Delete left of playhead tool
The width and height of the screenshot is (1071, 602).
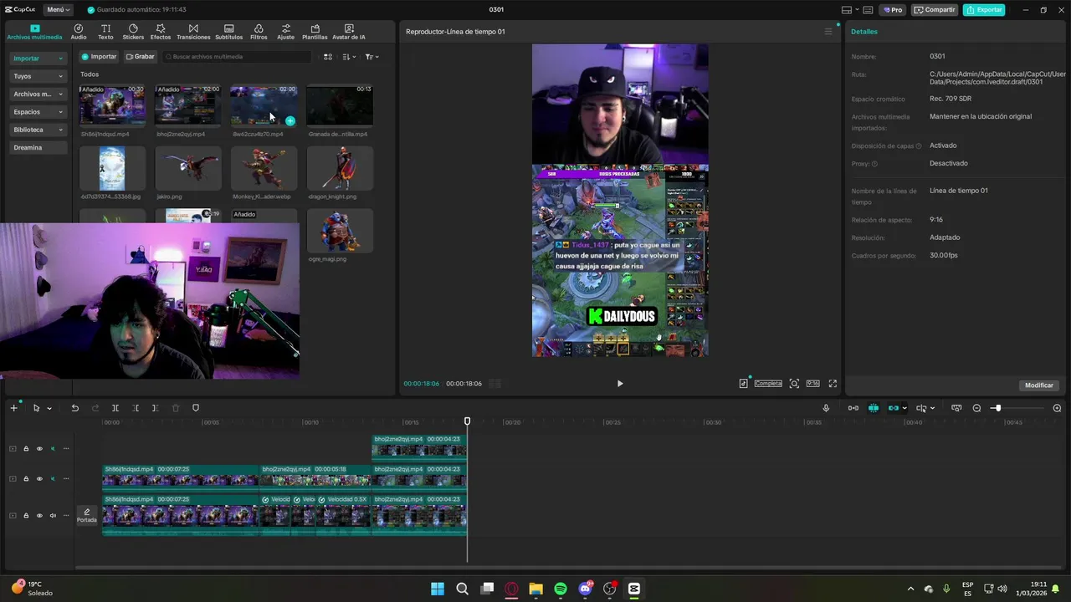coord(136,408)
